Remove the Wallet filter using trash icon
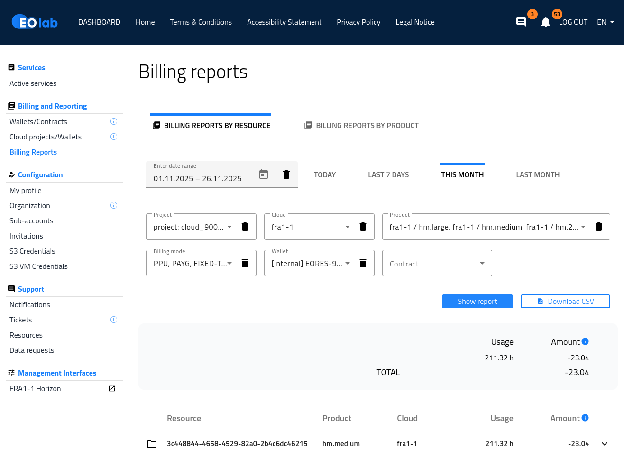Viewport: 624px width, 459px height. click(x=363, y=263)
